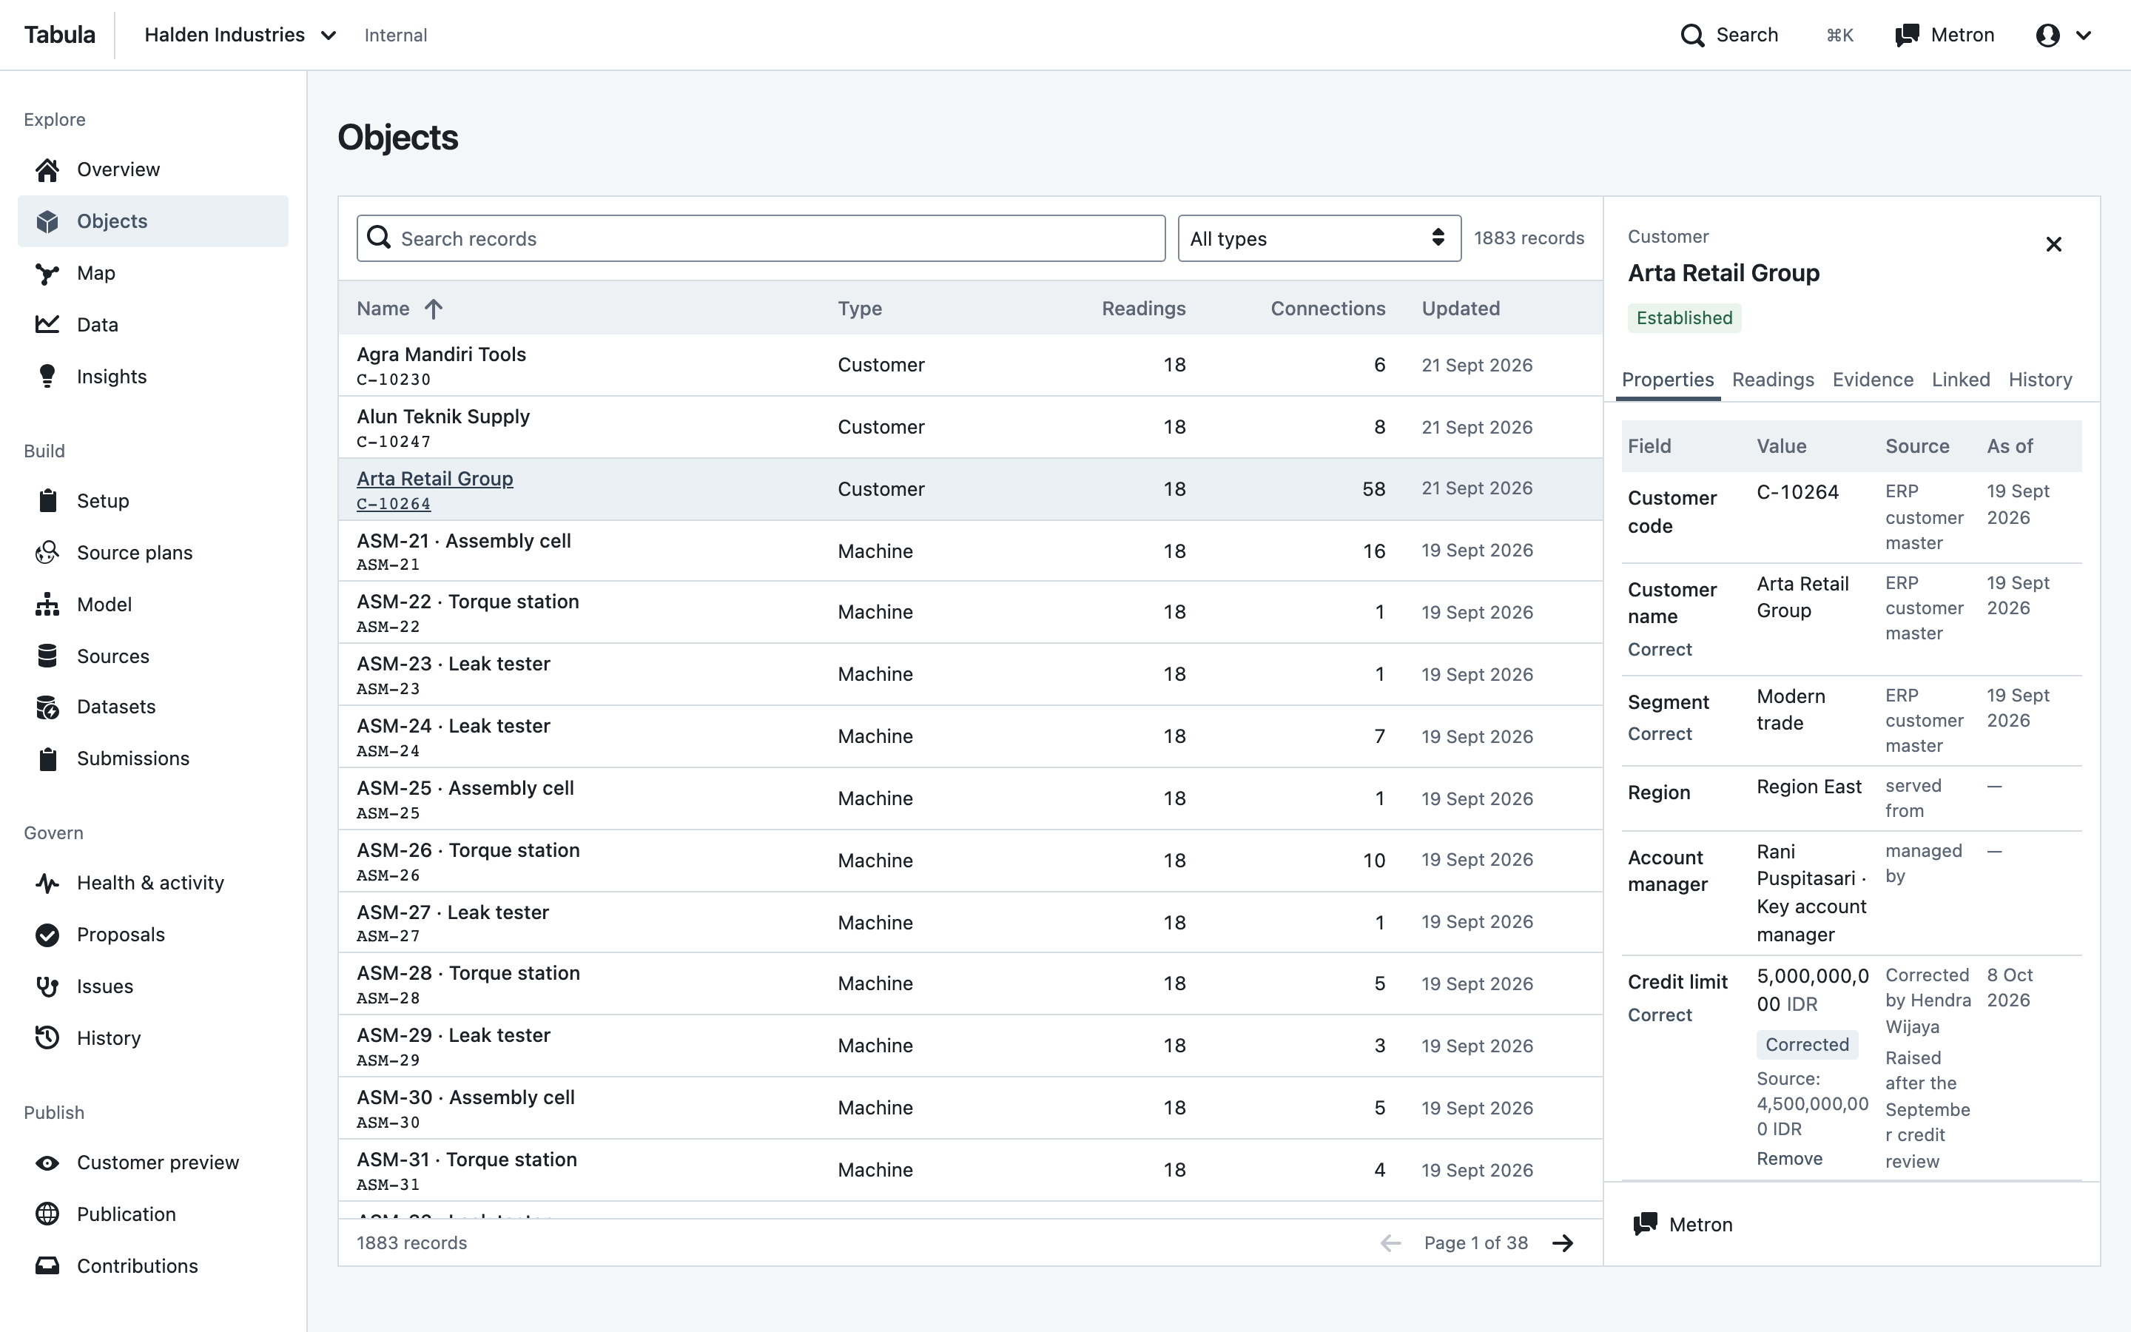The width and height of the screenshot is (2131, 1332).
Task: Open the Contributions inbox icon
Action: click(47, 1266)
